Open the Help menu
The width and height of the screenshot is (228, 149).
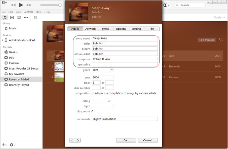pos(47,12)
